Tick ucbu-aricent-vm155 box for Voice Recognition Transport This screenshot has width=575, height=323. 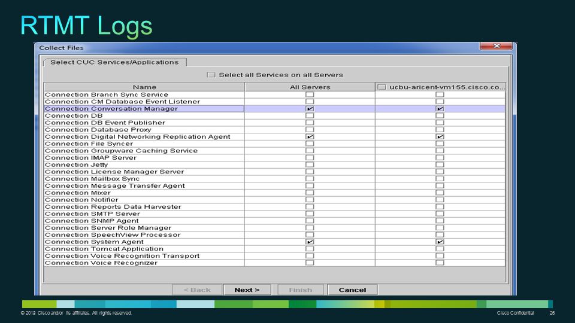(x=440, y=255)
